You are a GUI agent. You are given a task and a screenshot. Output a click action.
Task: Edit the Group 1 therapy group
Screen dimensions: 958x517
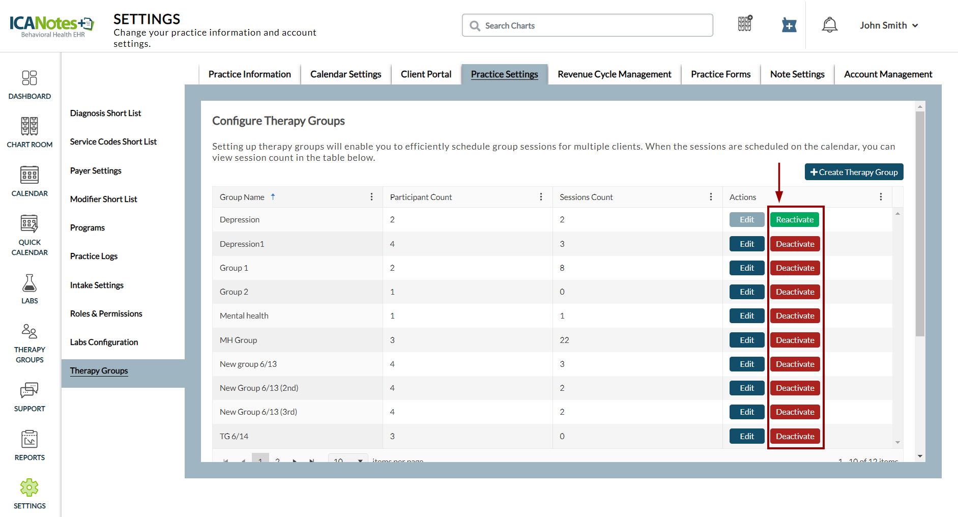746,268
